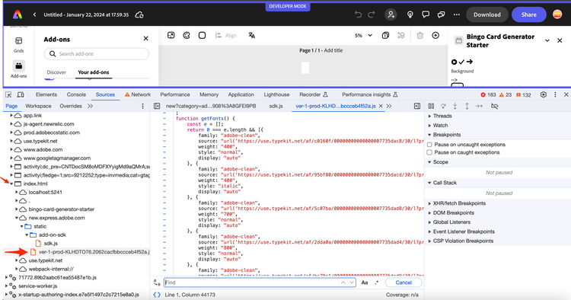Pause script execution in debugger
The height and width of the screenshot is (300, 571).
pos(431,106)
